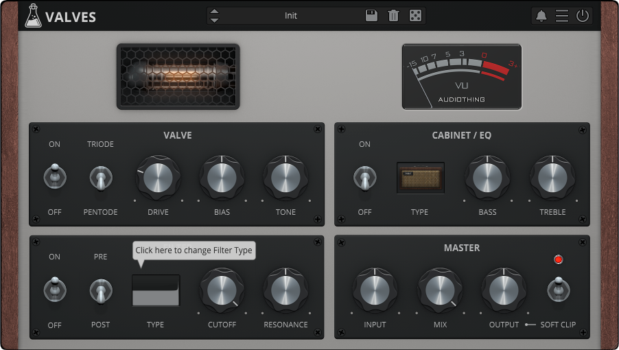The image size is (619, 350).
Task: Click the INPUT knob
Action: point(375,290)
